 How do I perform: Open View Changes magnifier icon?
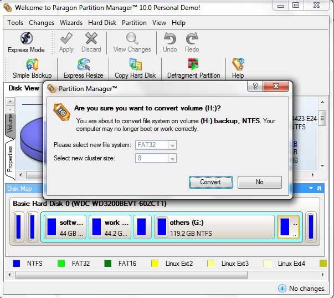click(x=132, y=38)
